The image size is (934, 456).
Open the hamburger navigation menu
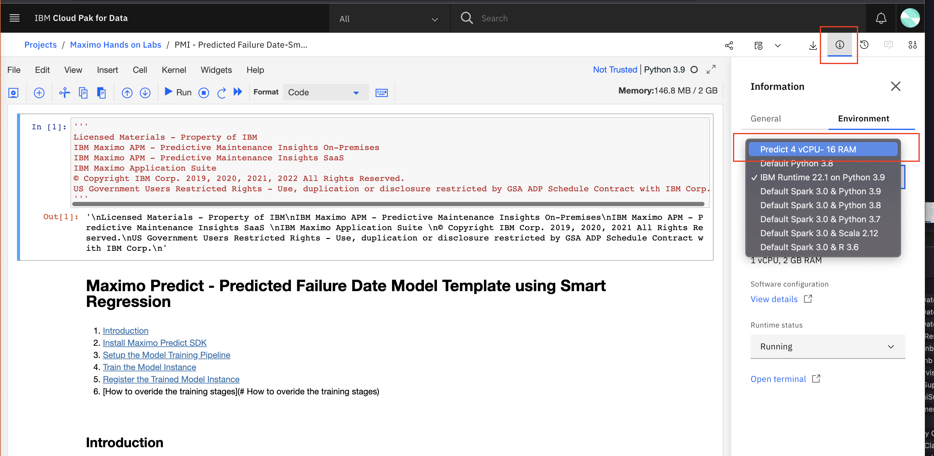pos(15,18)
